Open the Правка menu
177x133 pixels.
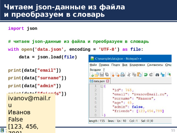pos(104,65)
